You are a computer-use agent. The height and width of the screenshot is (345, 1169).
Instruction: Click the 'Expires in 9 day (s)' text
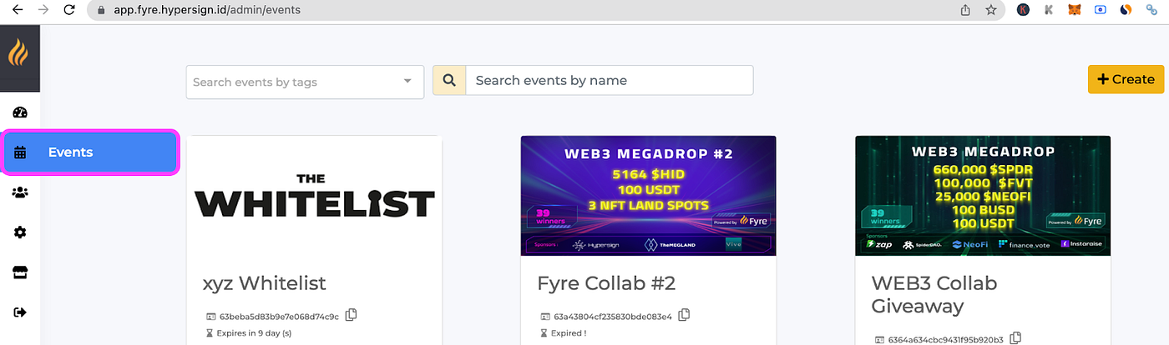(x=254, y=333)
